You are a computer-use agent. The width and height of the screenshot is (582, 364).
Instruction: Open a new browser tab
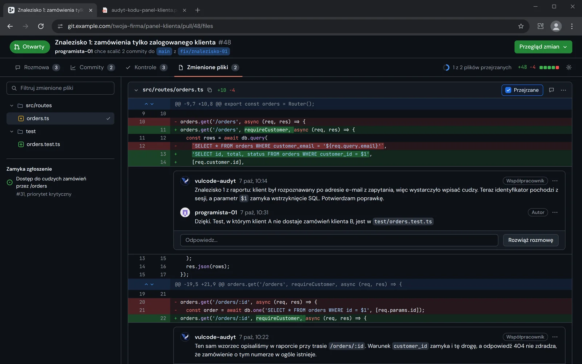pos(198,10)
